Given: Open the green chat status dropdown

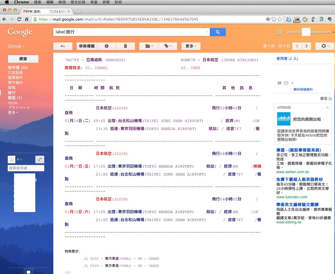Looking at the screenshot, I should coord(19,159).
